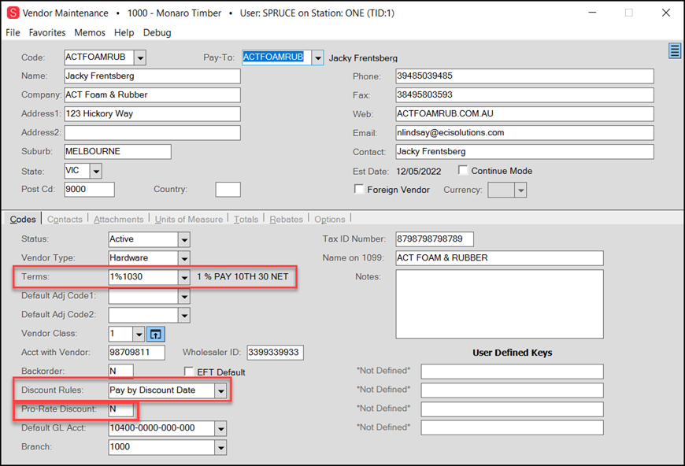Viewport: 685px width, 466px height.
Task: Open the blue side menu icon
Action: 675,50
